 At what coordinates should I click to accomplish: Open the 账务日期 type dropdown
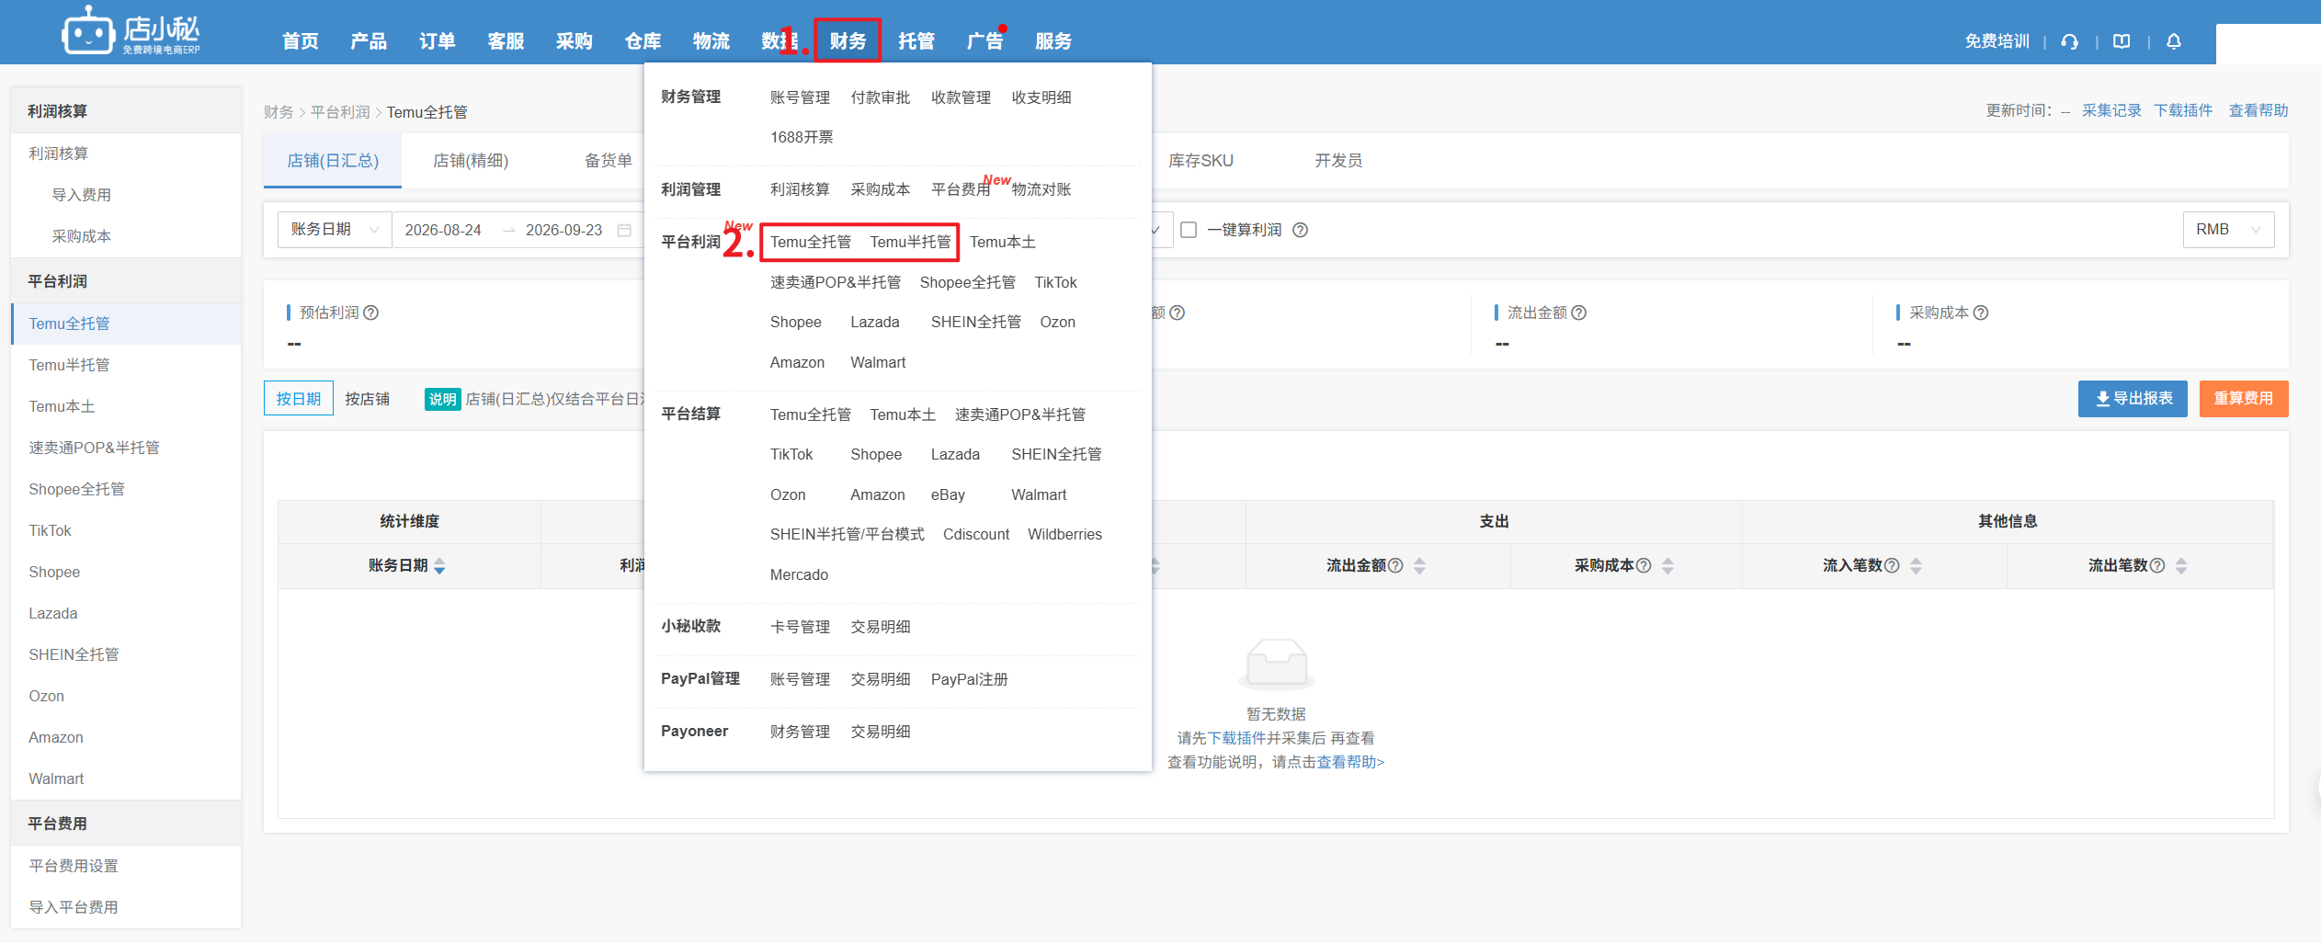[335, 230]
